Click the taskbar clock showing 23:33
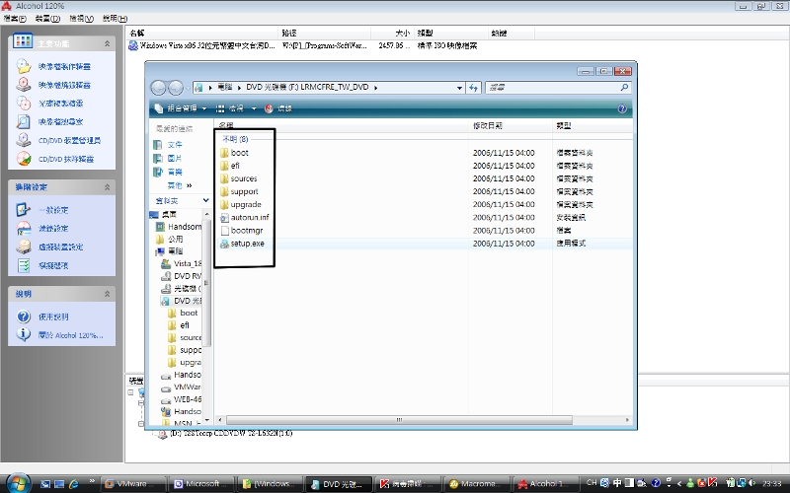Viewport: 790px width, 493px height. (772, 483)
